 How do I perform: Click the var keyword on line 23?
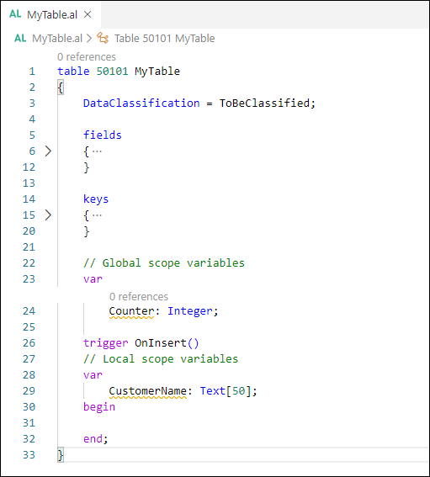(x=93, y=279)
